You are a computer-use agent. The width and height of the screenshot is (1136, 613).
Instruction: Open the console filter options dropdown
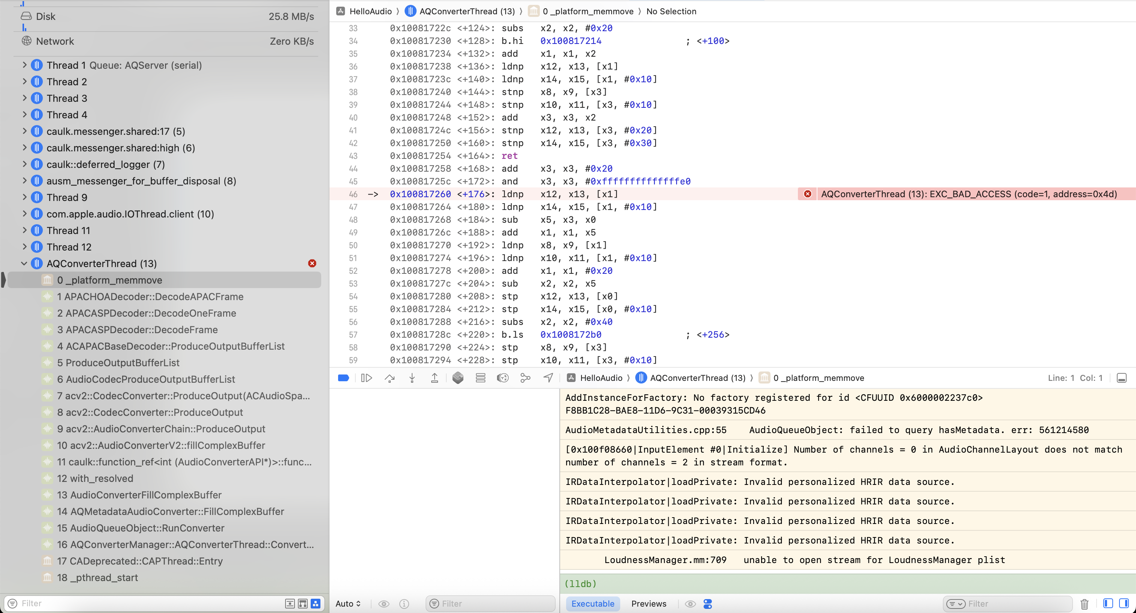[956, 604]
